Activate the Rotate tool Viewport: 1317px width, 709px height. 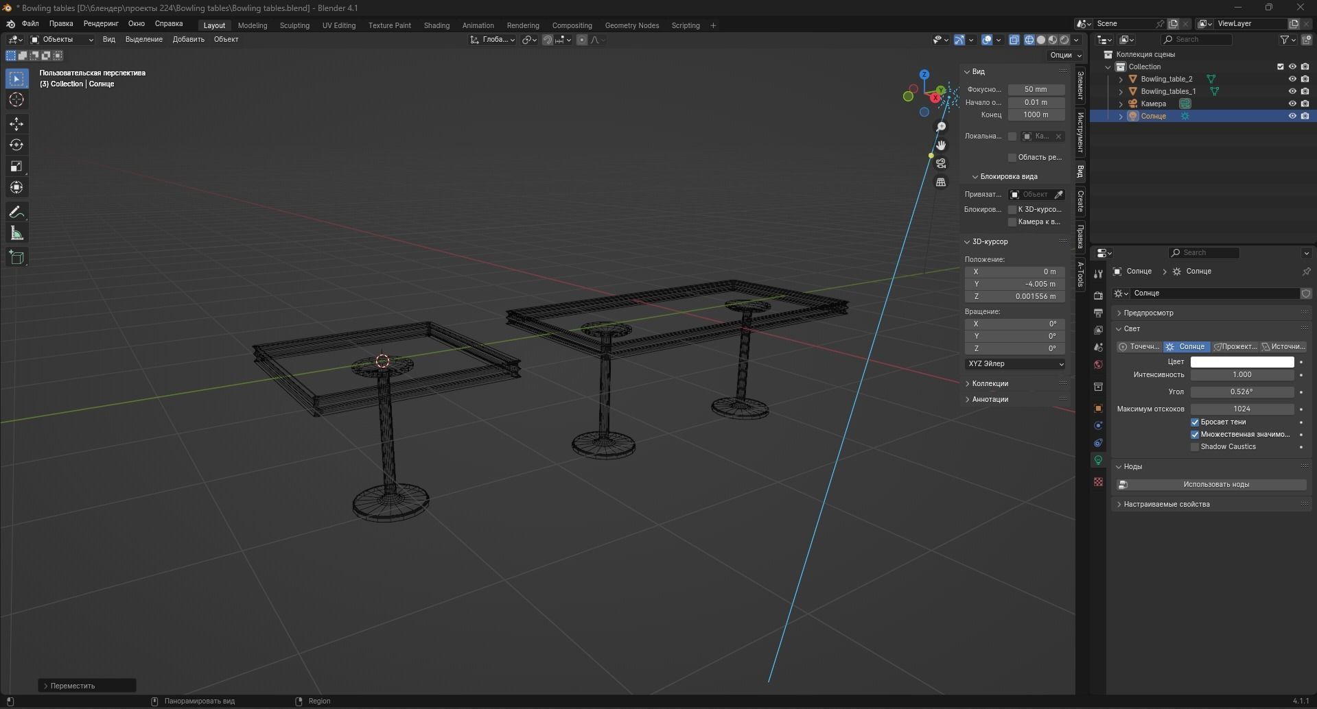pos(16,145)
